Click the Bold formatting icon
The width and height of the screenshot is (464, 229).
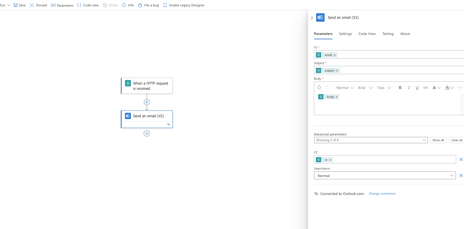400,88
